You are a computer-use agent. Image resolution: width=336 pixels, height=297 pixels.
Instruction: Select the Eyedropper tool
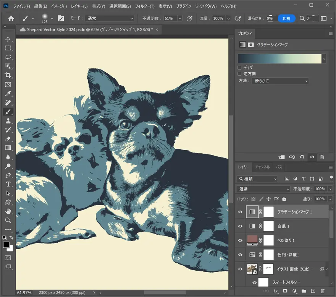coord(8,94)
